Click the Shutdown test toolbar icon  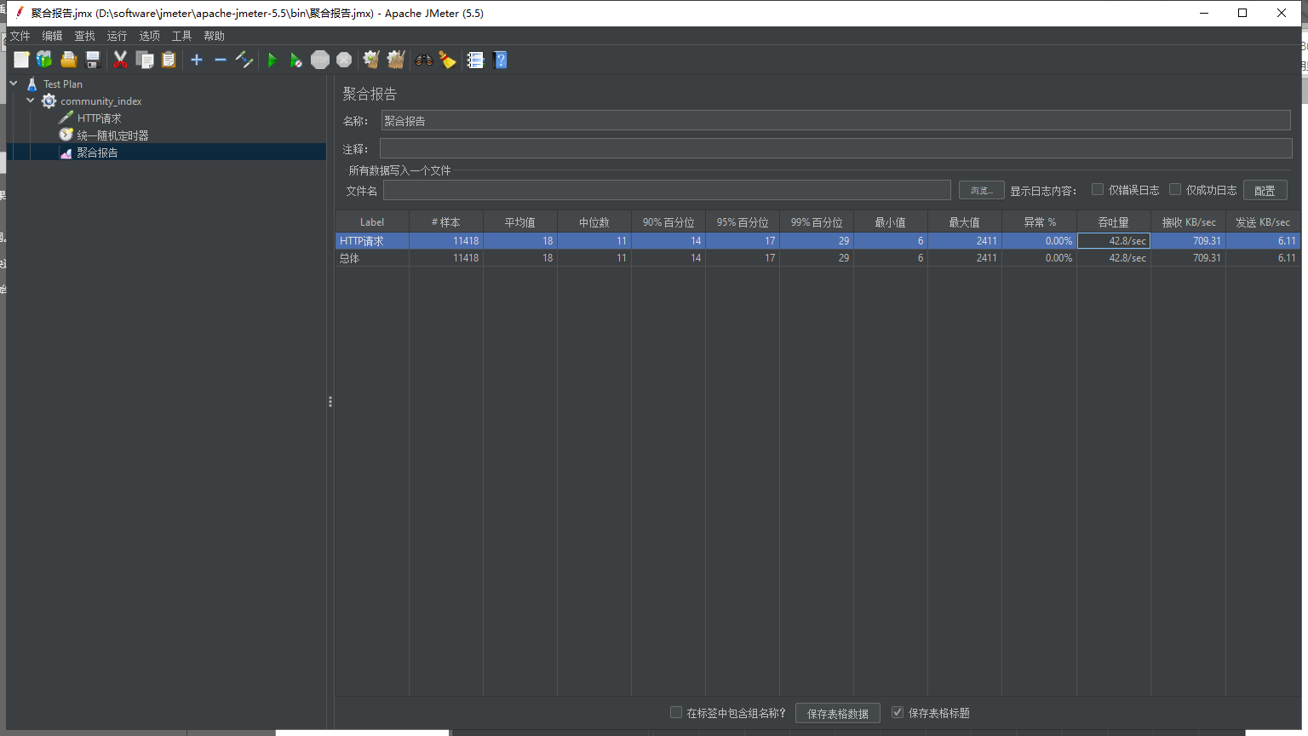tap(344, 60)
